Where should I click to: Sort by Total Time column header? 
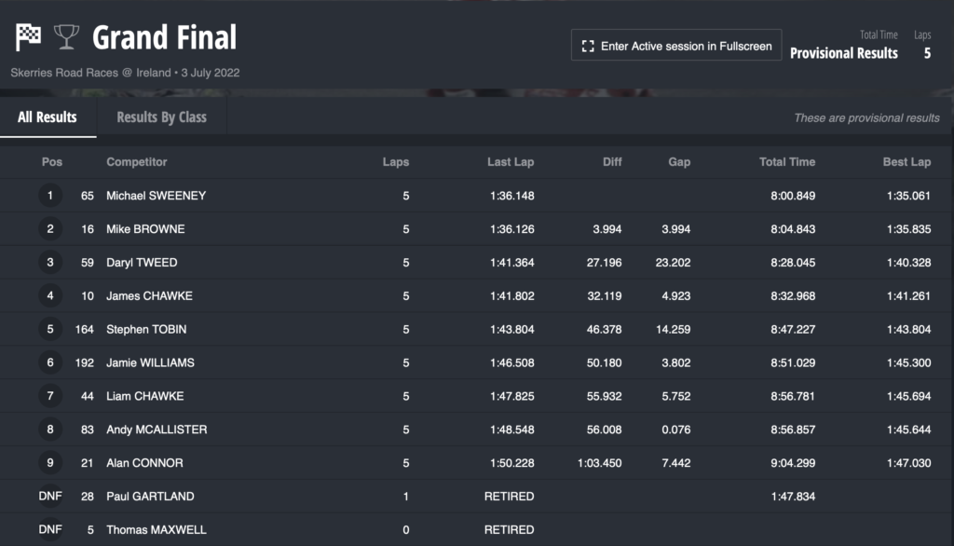pos(787,162)
